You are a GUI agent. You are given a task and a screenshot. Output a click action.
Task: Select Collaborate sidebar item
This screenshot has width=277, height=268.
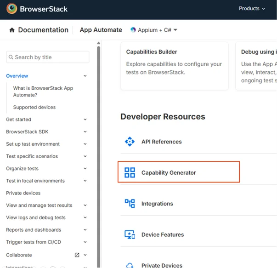pos(19,255)
